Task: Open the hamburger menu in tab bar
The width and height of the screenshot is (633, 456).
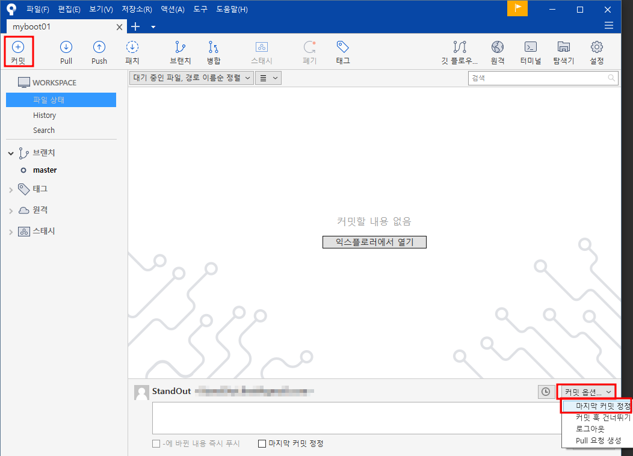Action: point(609,26)
